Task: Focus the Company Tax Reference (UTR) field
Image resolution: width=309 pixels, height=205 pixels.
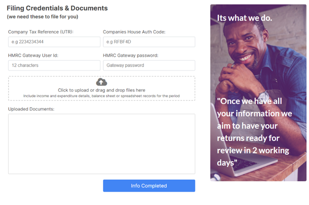Action: [54, 42]
